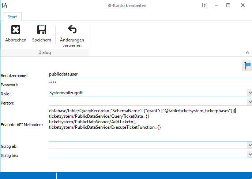Click the Änderungen verwerfen undo arrow icon
The height and width of the screenshot is (179, 252).
(72, 30)
